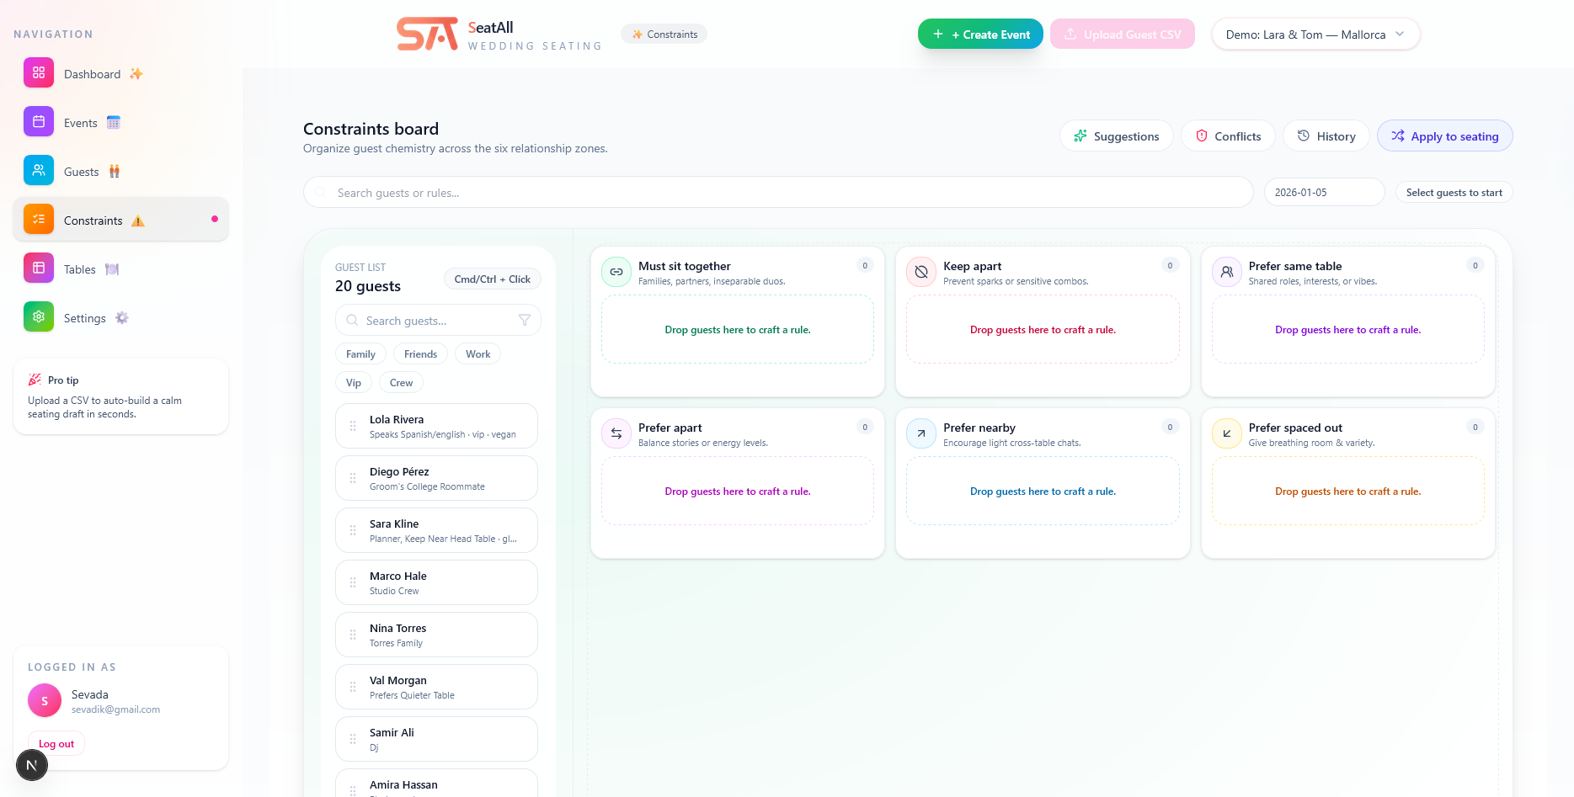Click the Prefer nearby arrow icon
This screenshot has width=1574, height=797.
tap(921, 433)
